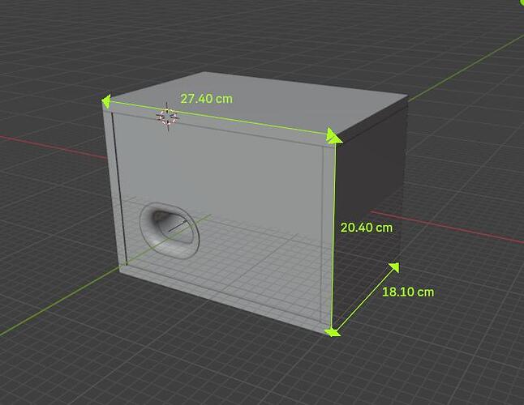Click left arrowhead of 27.40 cm measurement
The image size is (524, 405).
106,100
